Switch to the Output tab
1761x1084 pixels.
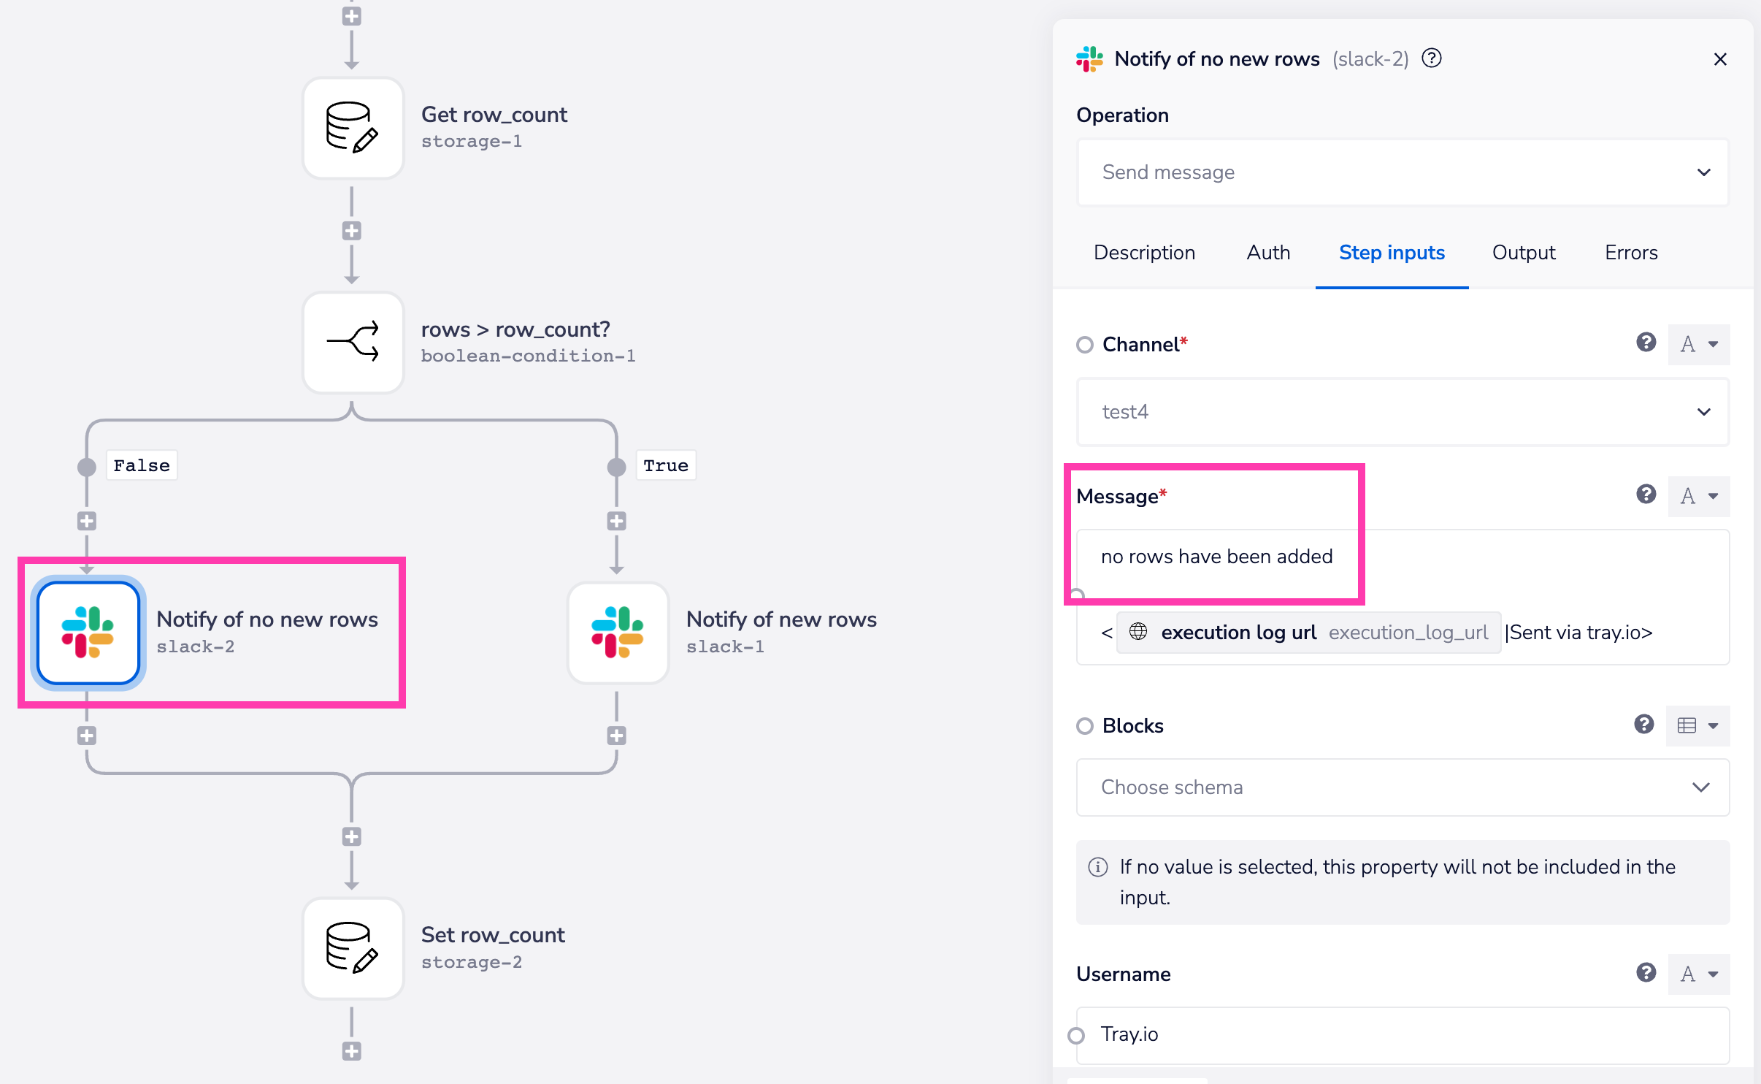pos(1523,252)
